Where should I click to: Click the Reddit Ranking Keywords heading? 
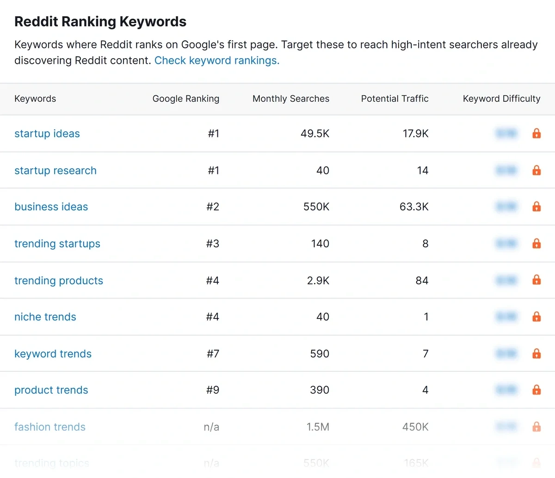point(100,22)
